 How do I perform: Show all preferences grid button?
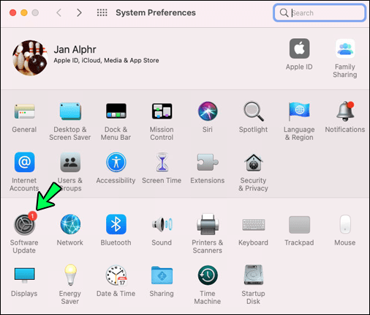pyautogui.click(x=102, y=12)
